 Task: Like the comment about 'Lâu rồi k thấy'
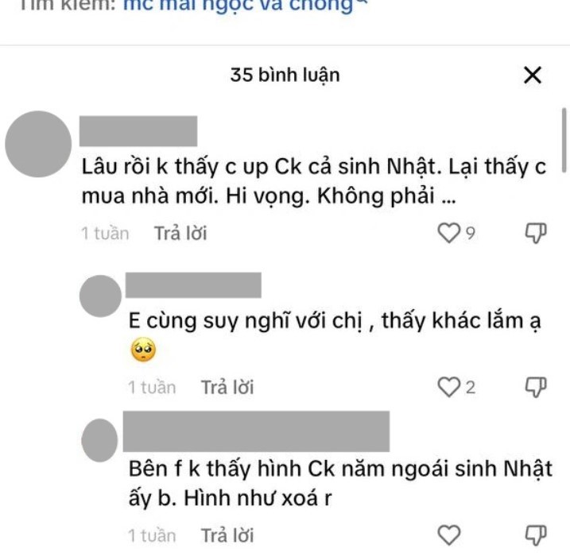[448, 233]
